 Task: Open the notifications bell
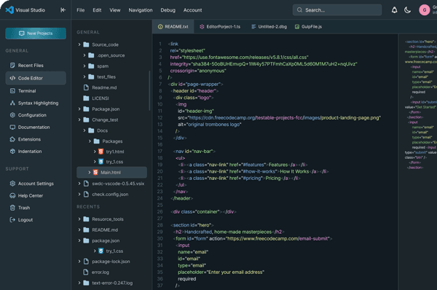click(394, 10)
